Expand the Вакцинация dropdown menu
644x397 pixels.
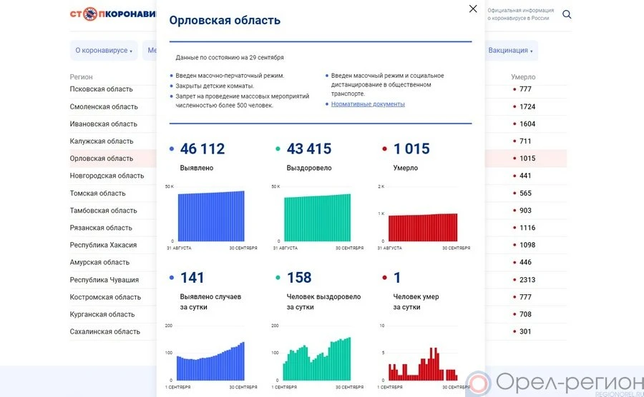[x=512, y=51]
